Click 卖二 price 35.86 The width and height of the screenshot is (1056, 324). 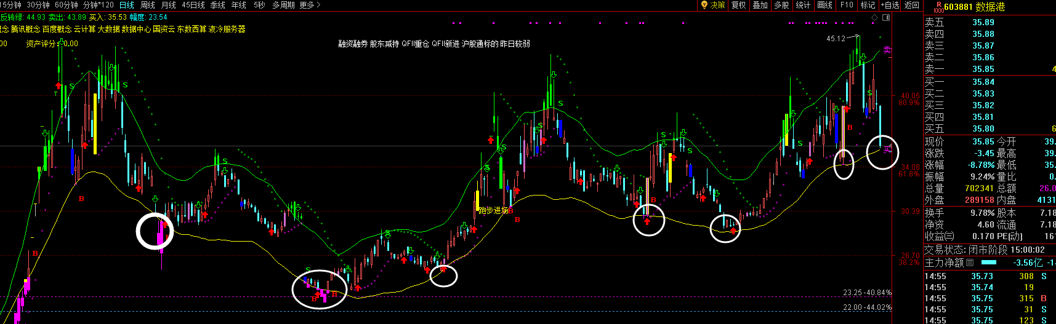983,57
